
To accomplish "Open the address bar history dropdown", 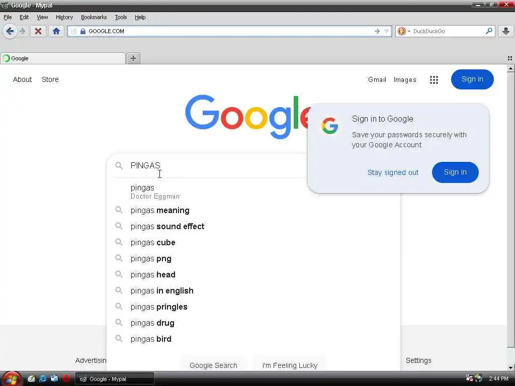I will [x=387, y=31].
